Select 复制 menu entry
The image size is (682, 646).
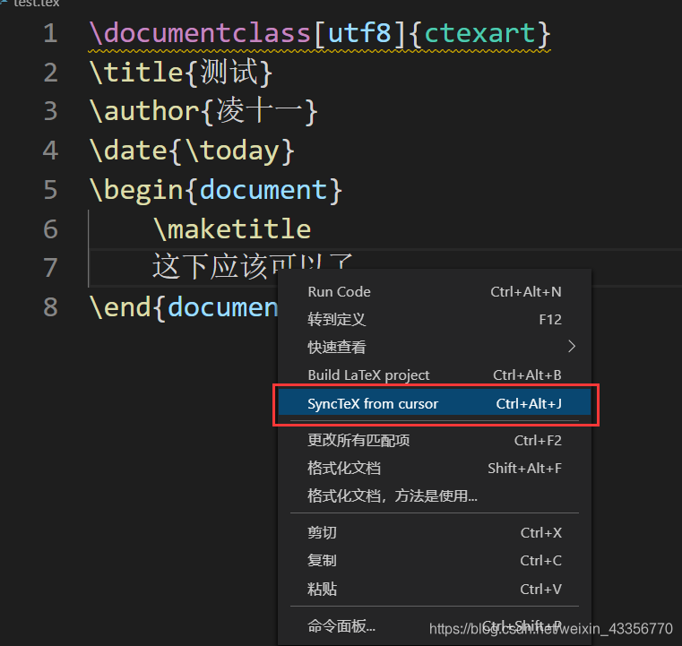tap(323, 560)
